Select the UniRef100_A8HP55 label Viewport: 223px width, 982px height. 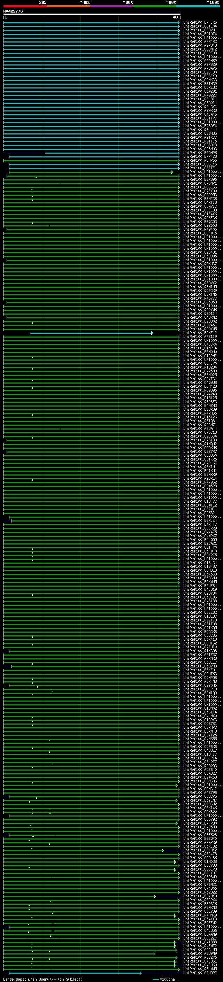[200, 161]
